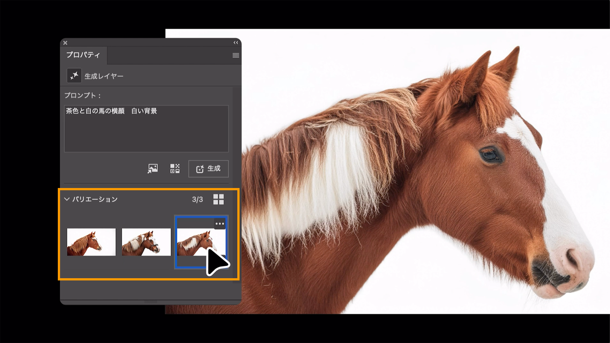Select the プロパティ tab

point(83,55)
